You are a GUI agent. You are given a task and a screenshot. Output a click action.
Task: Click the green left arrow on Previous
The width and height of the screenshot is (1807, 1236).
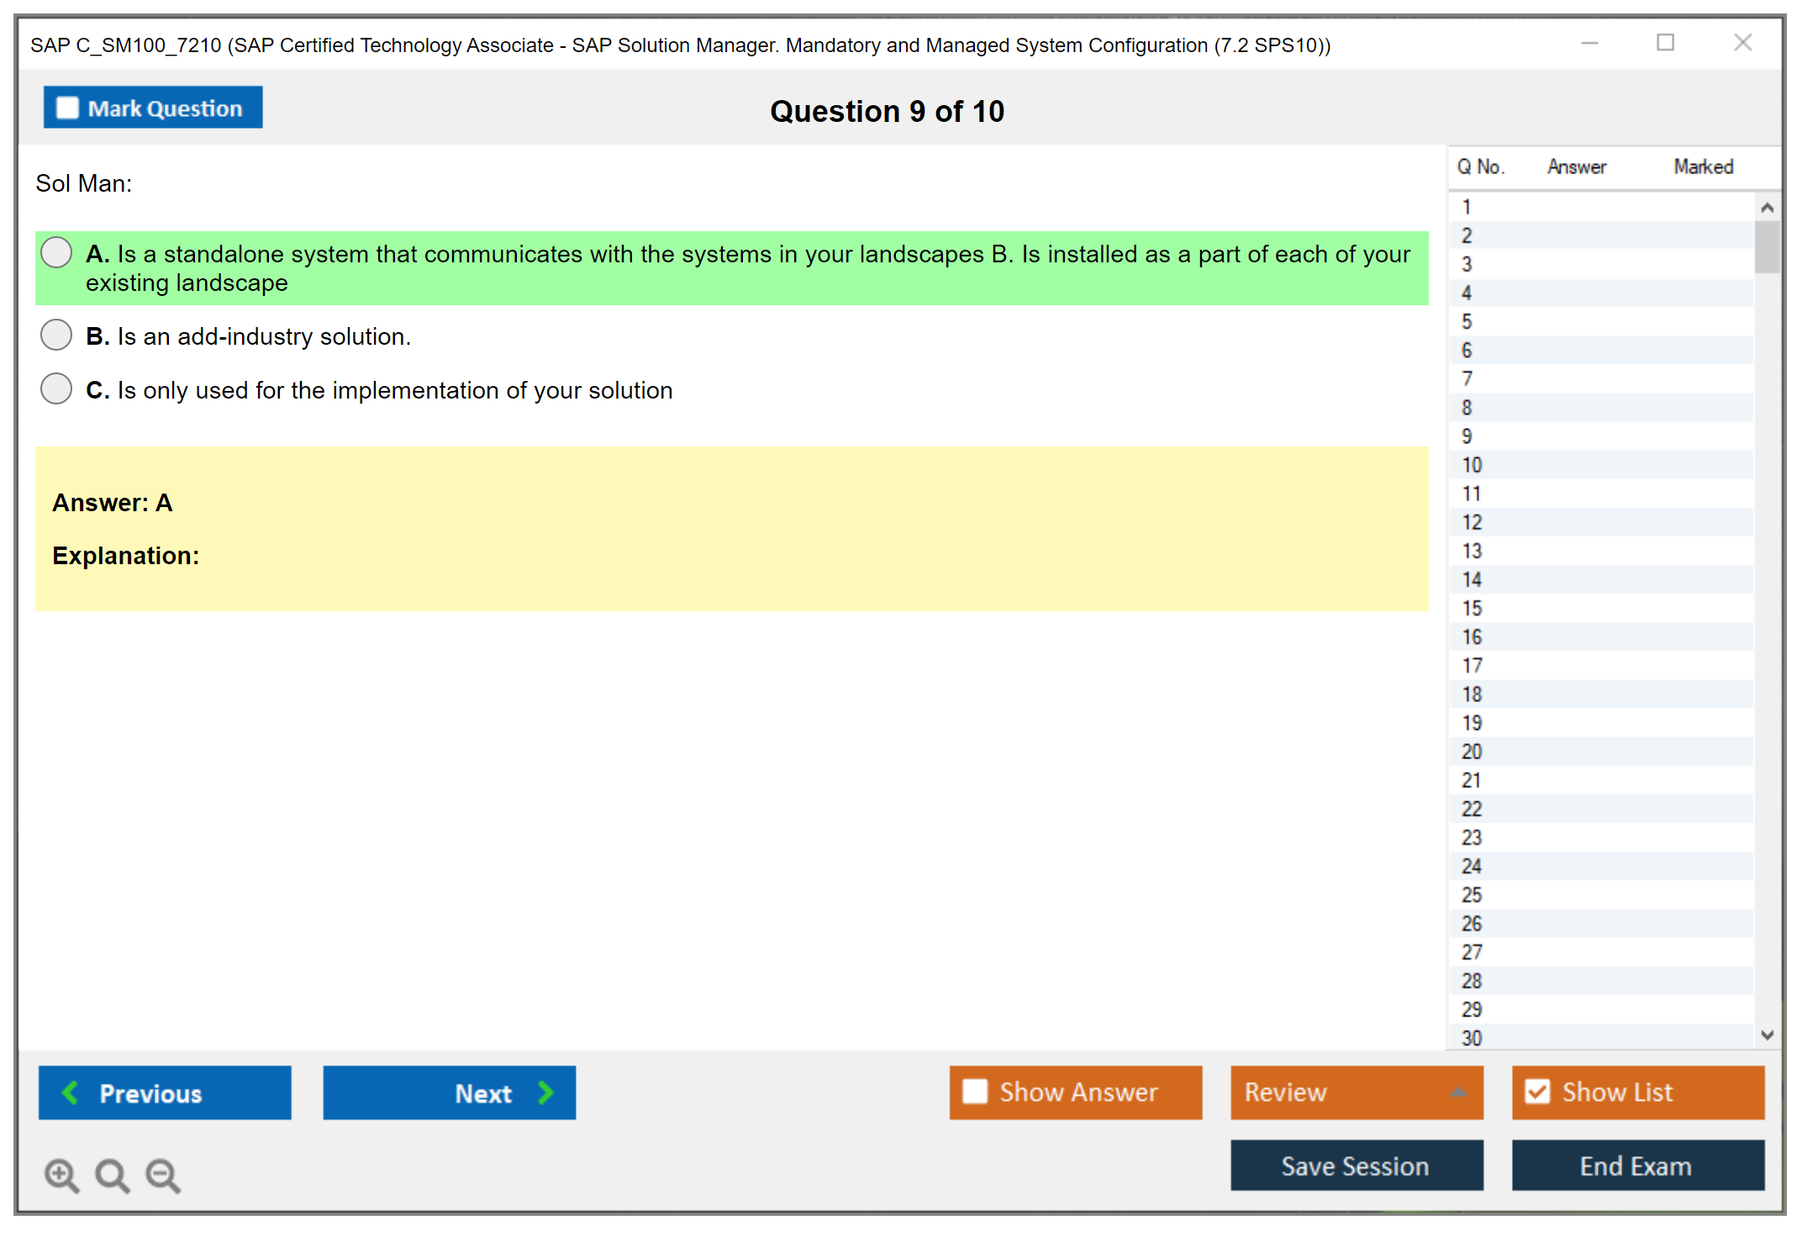tap(71, 1092)
